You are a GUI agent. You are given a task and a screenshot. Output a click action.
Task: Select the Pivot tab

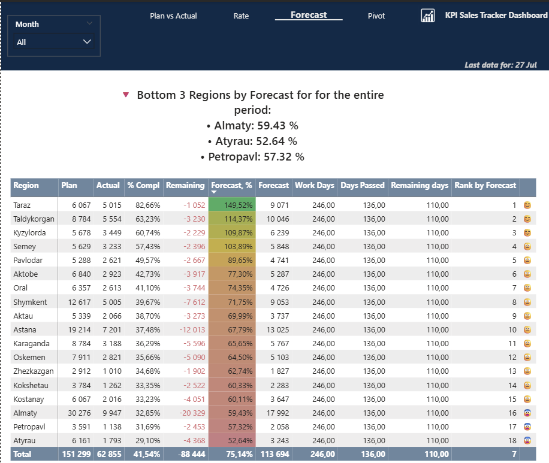[376, 16]
